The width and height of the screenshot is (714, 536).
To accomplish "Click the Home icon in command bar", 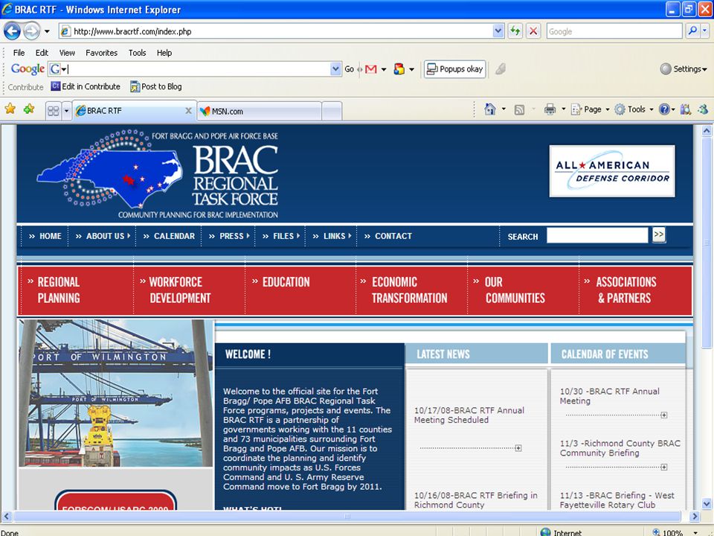I will click(490, 109).
